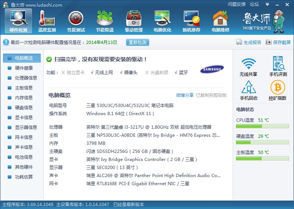The height and width of the screenshot is (209, 294).
Task: Click the blue info exclamation icon
Action: tap(6, 42)
